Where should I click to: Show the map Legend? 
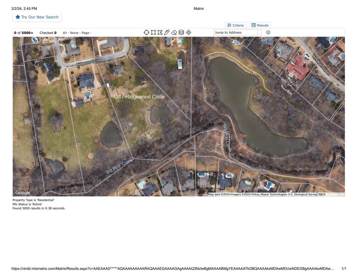click(x=19, y=188)
